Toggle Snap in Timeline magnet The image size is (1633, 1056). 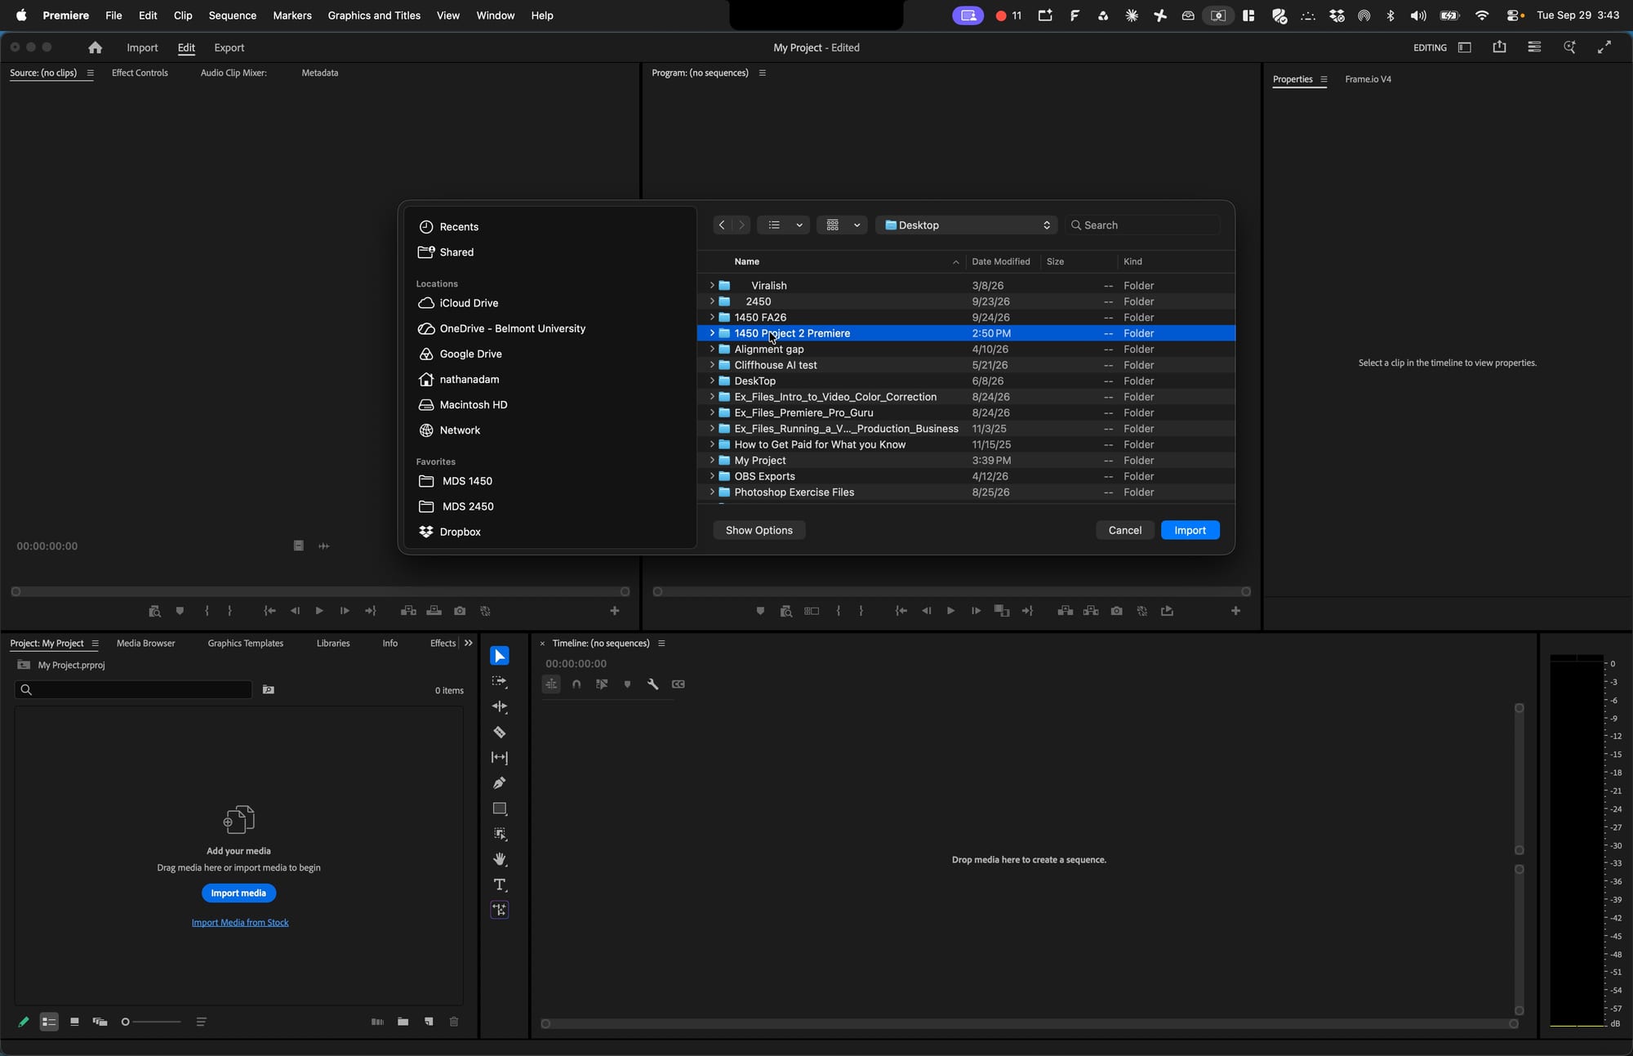point(576,684)
